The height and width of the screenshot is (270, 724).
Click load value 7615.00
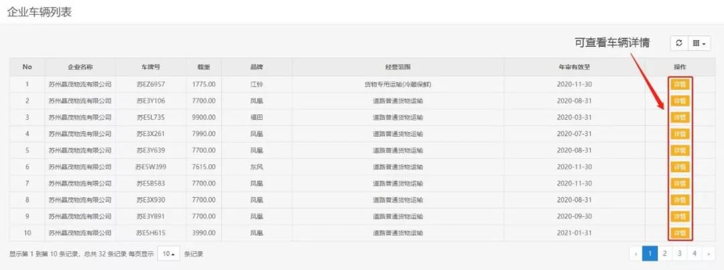point(204,167)
